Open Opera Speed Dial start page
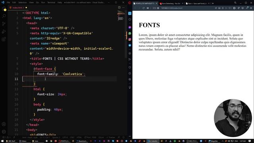The width and height of the screenshot is (254, 143). pos(148,8)
